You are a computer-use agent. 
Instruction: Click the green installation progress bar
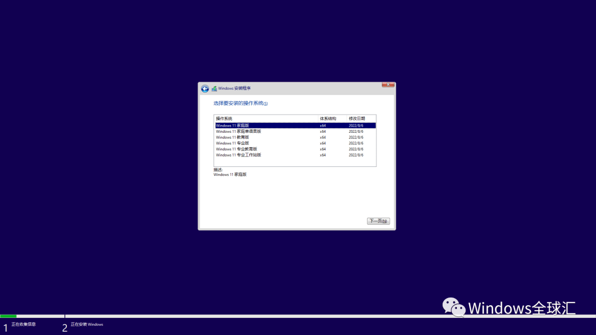coord(8,316)
